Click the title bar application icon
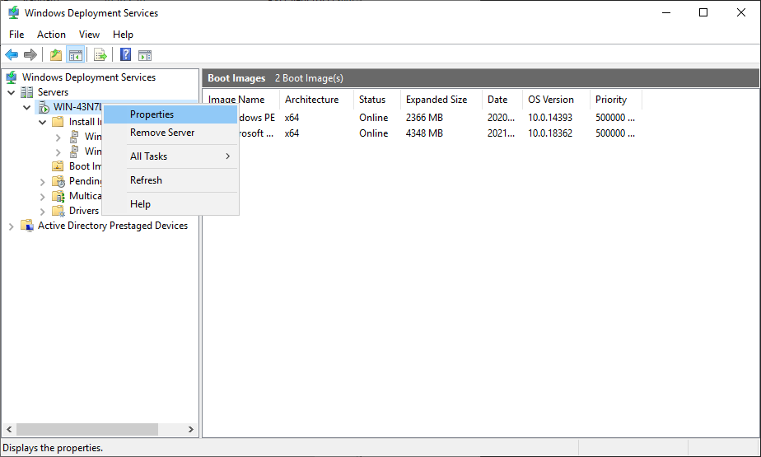761x457 pixels. (x=13, y=12)
